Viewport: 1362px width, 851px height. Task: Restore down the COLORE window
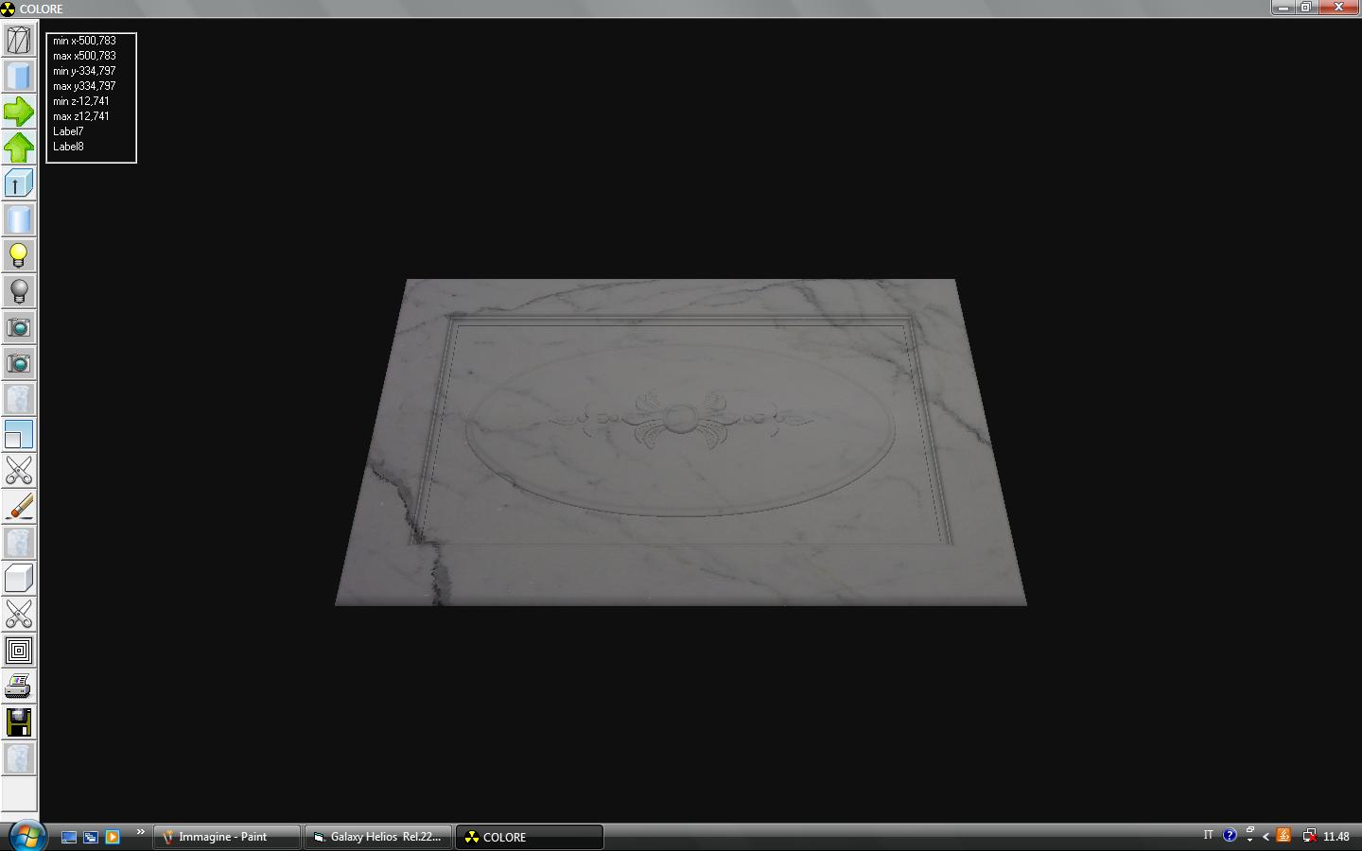click(1306, 8)
